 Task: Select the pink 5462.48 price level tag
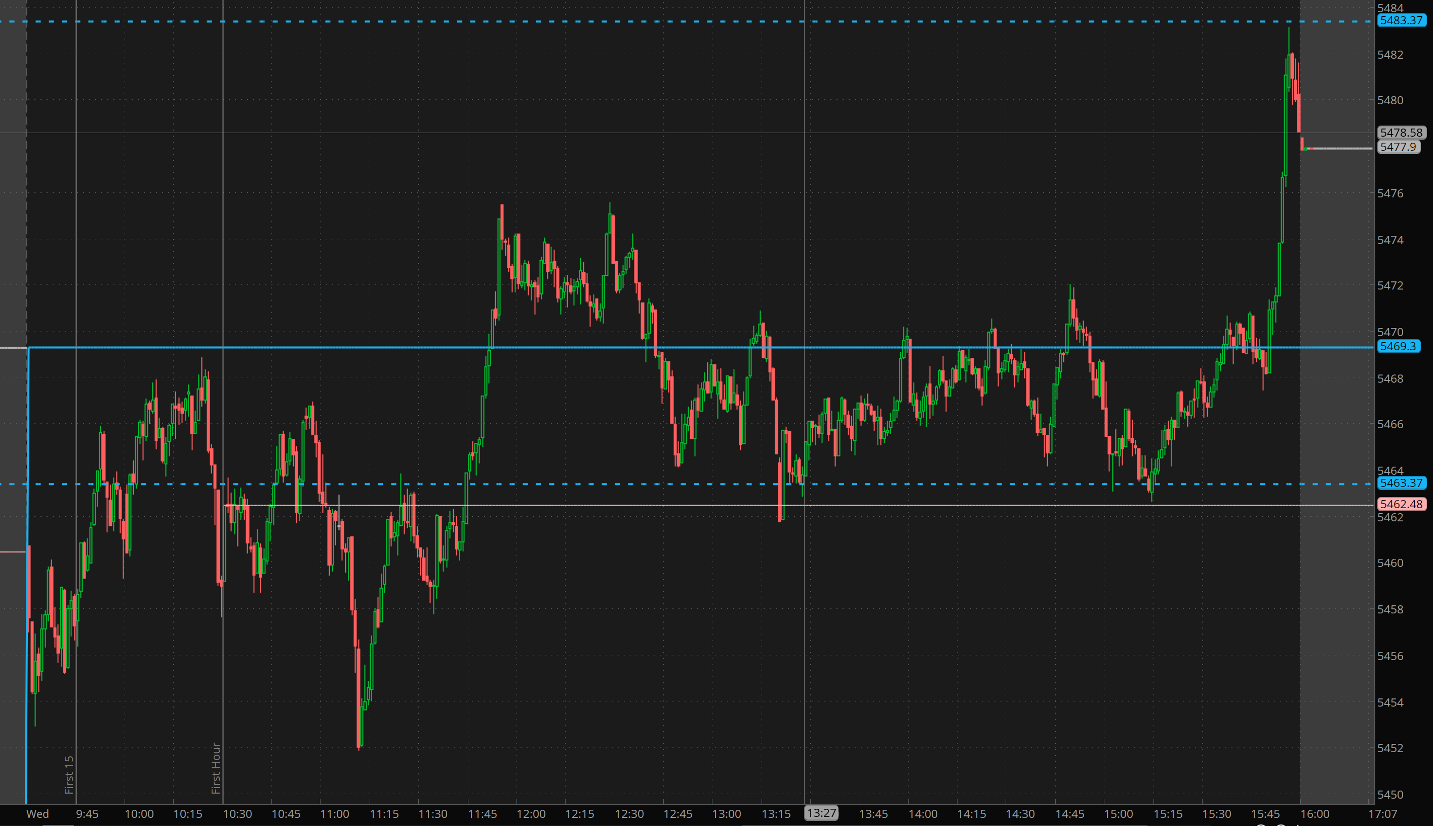(x=1401, y=504)
